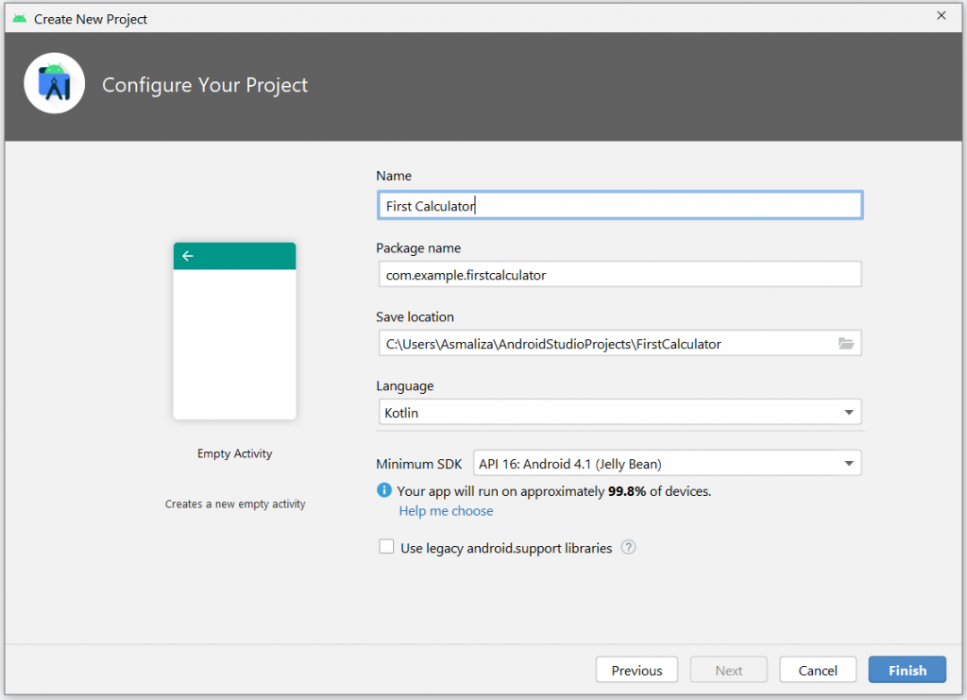The image size is (967, 700).
Task: Click the Android Studio logo in the header
Action: (55, 85)
